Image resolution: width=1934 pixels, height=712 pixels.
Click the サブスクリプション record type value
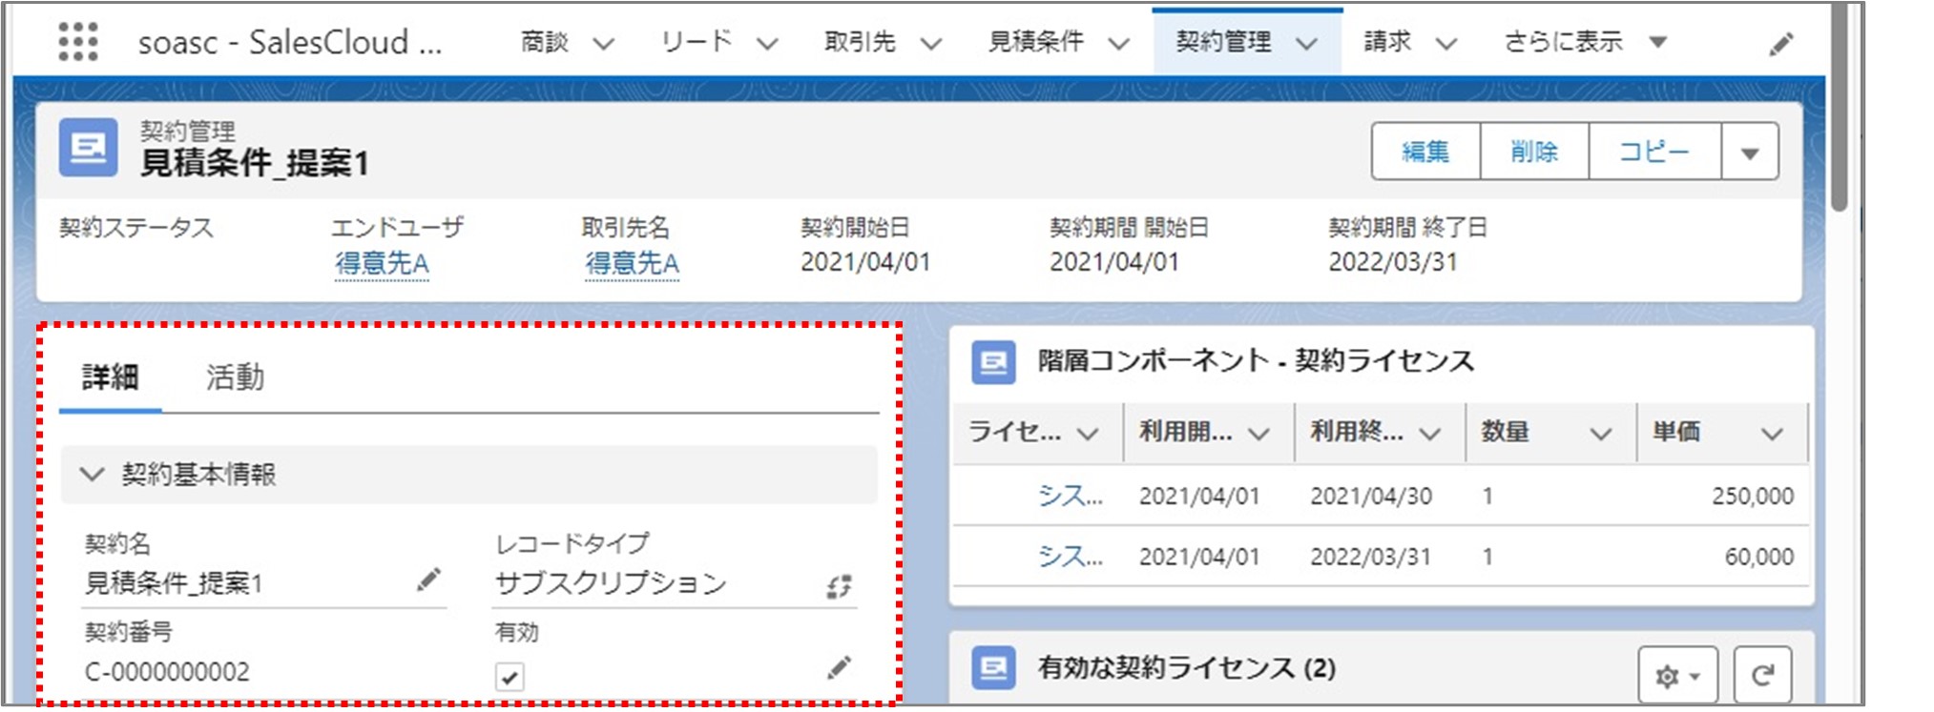pyautogui.click(x=611, y=583)
